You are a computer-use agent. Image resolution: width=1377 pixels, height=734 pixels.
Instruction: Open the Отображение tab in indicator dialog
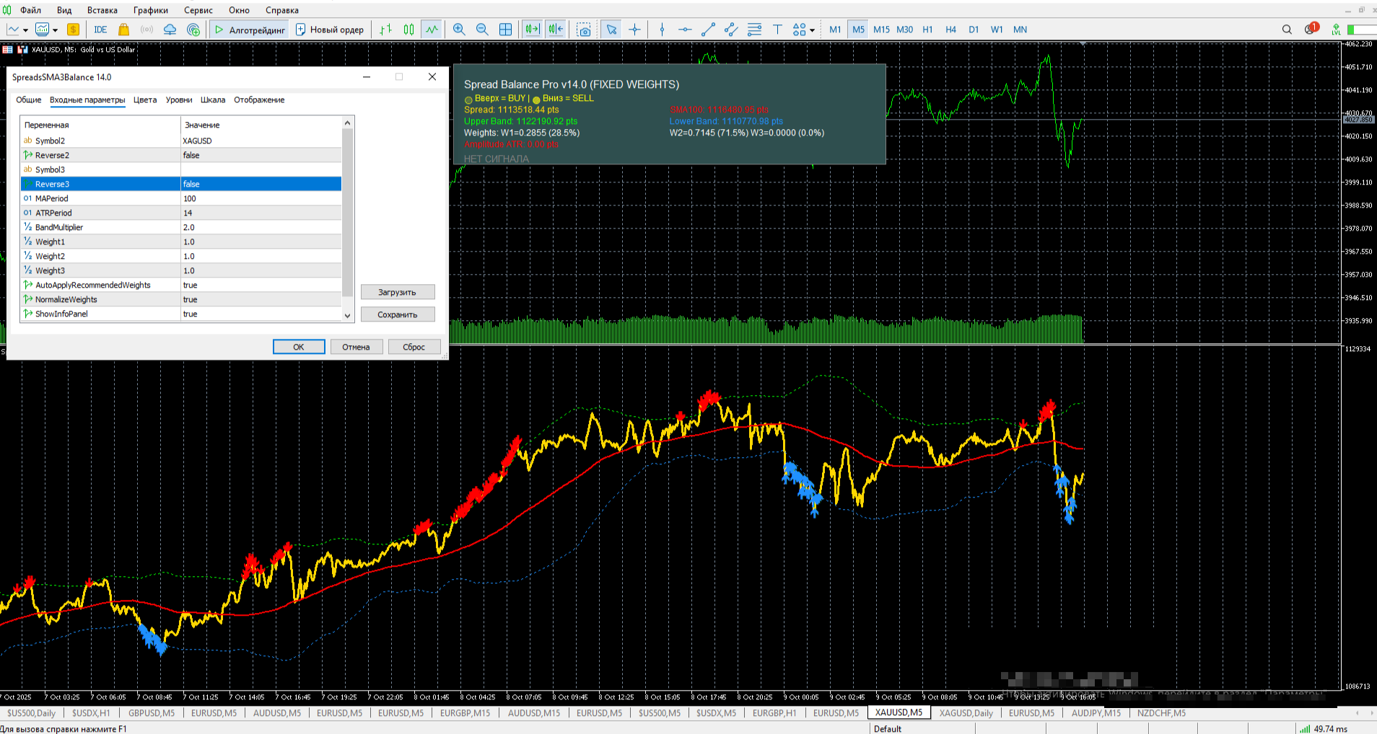259,100
